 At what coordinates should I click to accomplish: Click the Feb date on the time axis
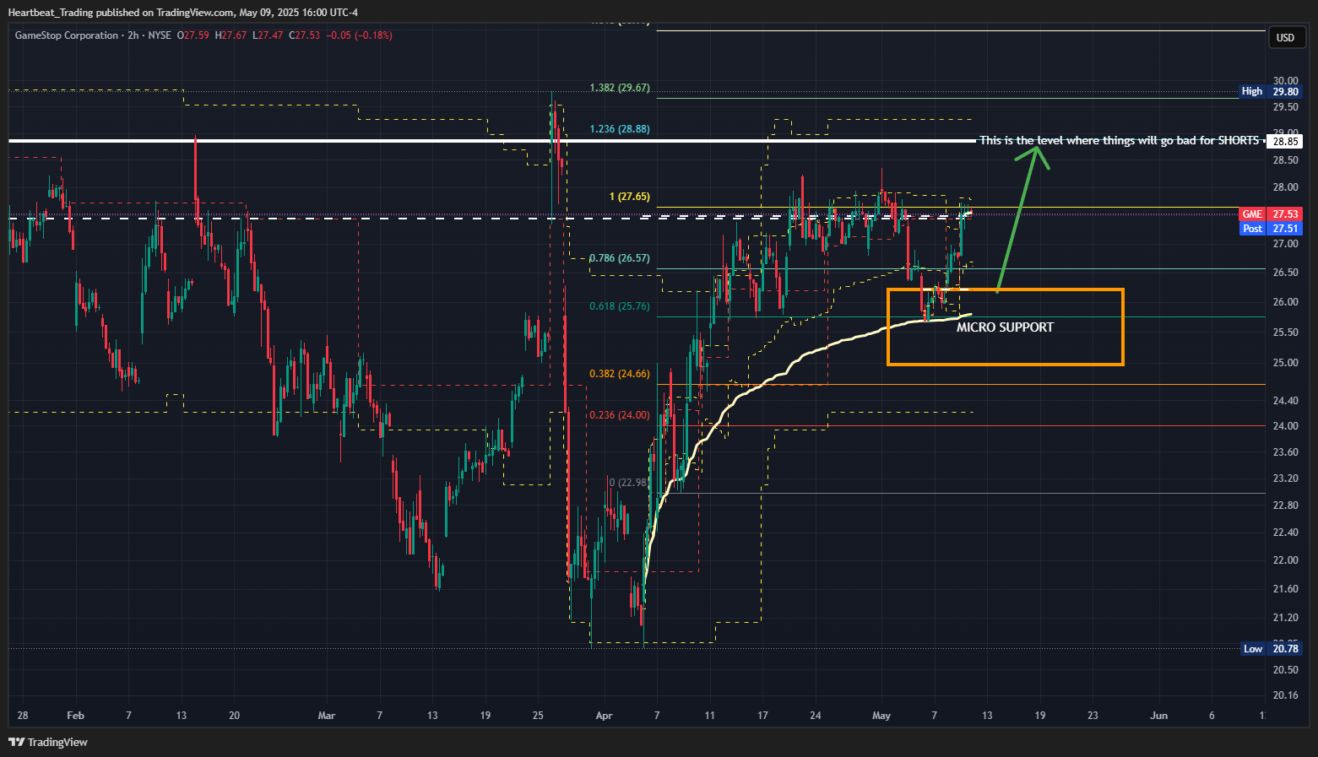tap(75, 716)
